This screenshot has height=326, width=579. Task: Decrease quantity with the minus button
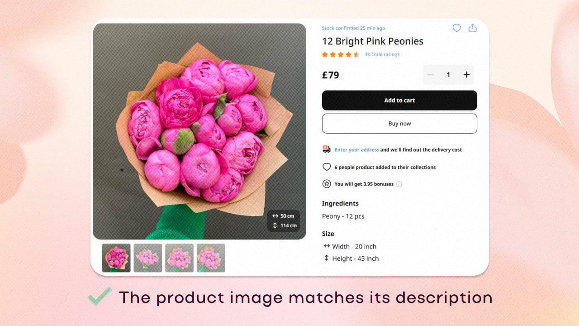pyautogui.click(x=431, y=75)
